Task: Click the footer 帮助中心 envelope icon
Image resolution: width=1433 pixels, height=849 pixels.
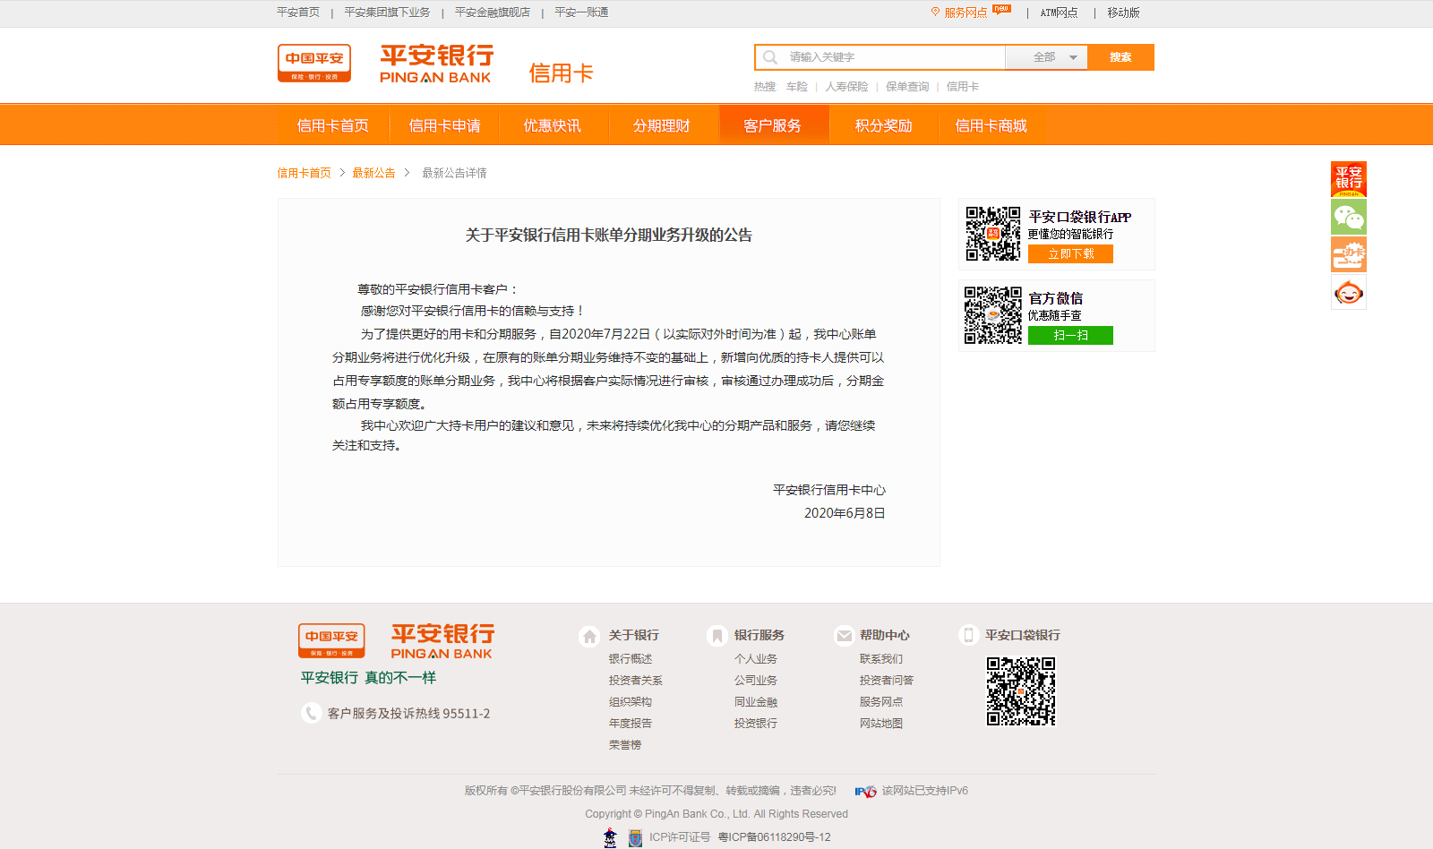Action: coord(844,636)
